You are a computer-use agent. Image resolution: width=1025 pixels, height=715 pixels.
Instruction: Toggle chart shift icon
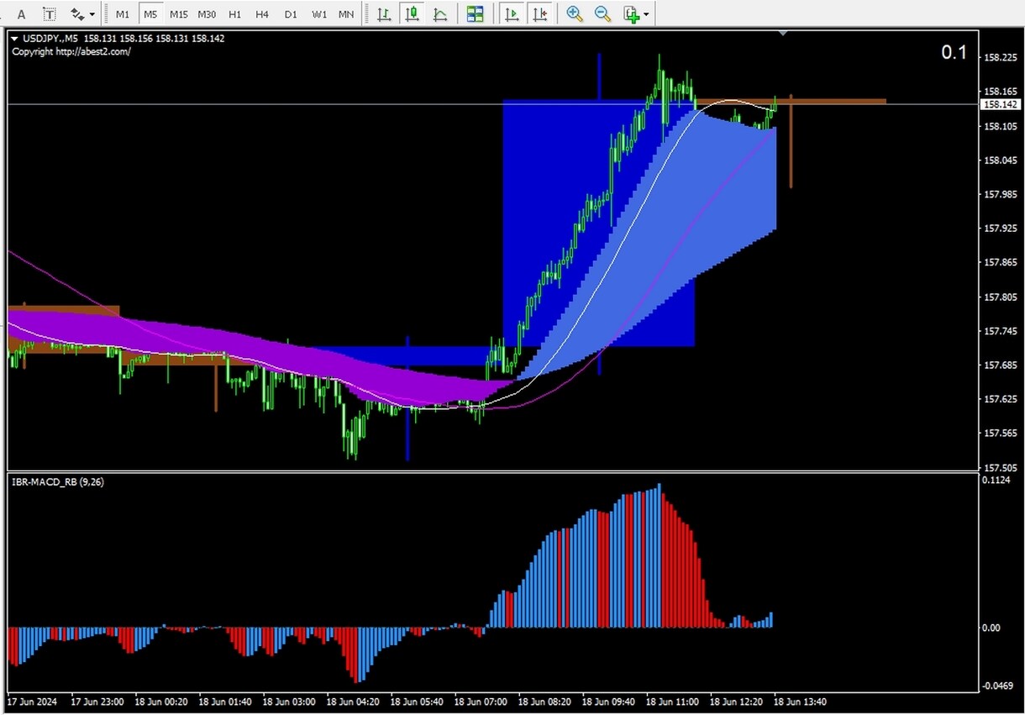(540, 14)
